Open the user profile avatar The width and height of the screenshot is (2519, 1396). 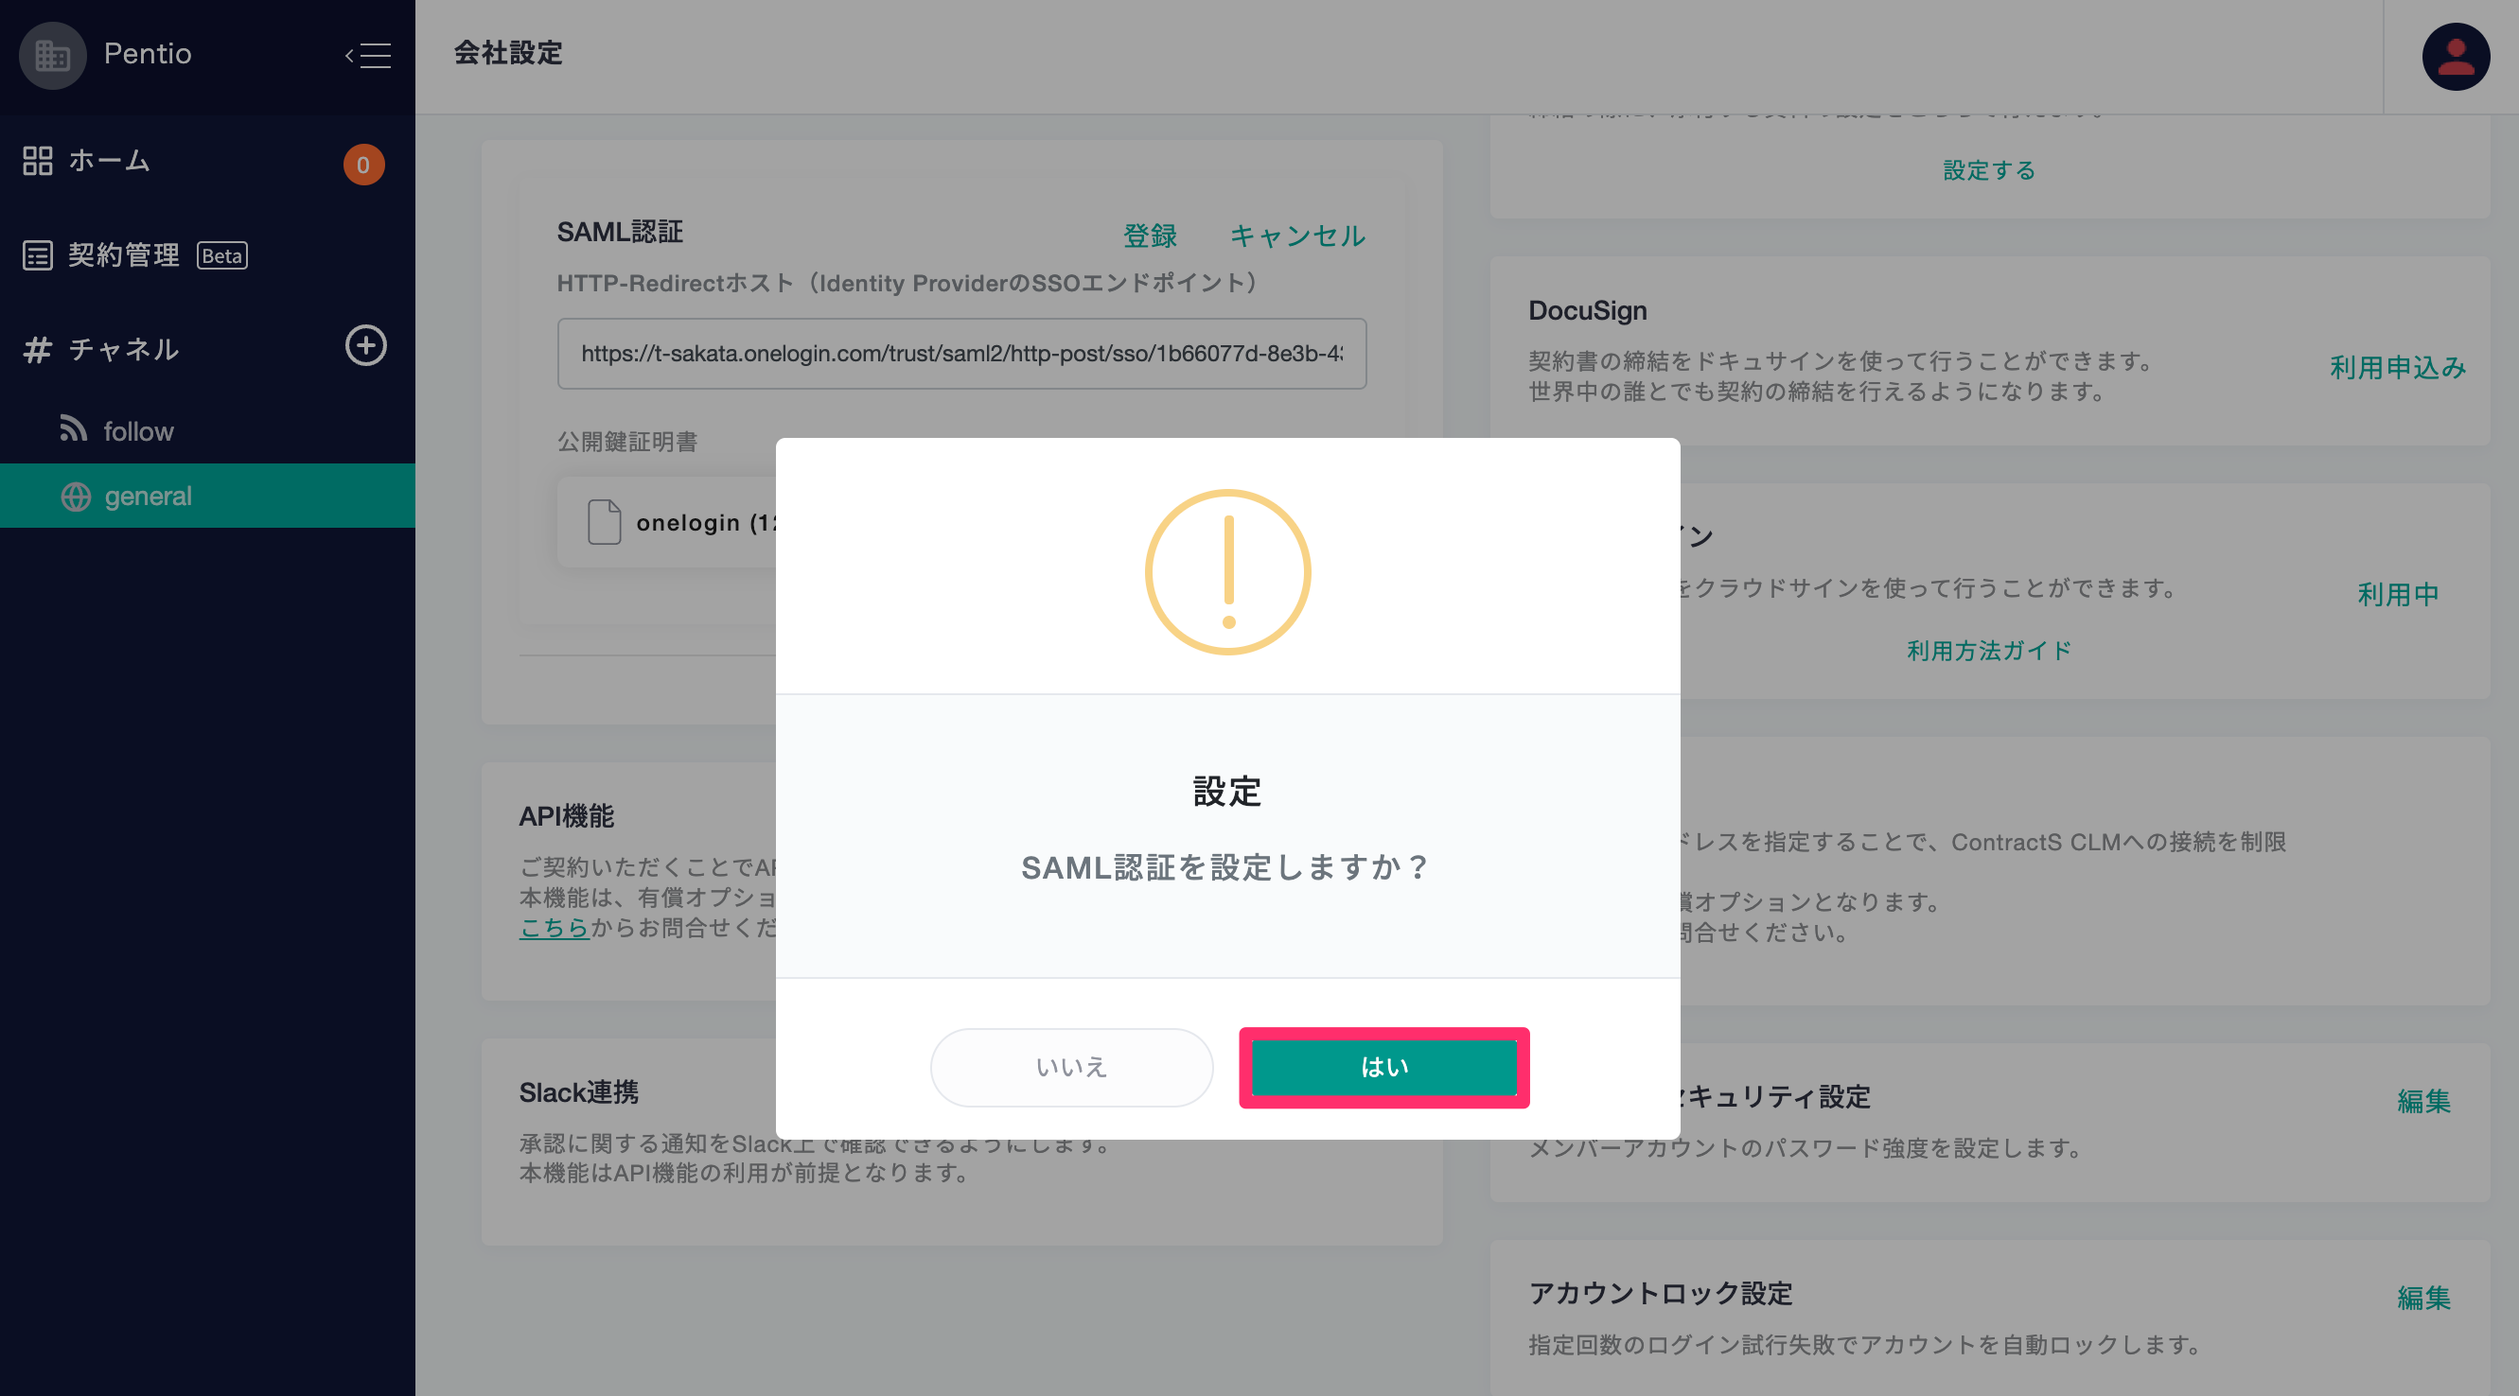coord(2455,57)
